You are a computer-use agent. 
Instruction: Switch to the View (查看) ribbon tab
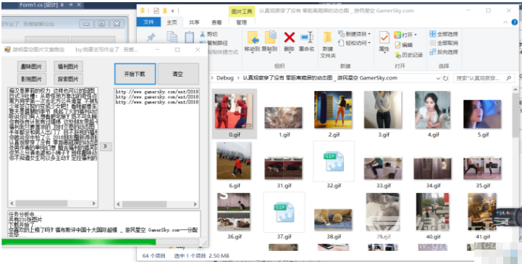216,22
